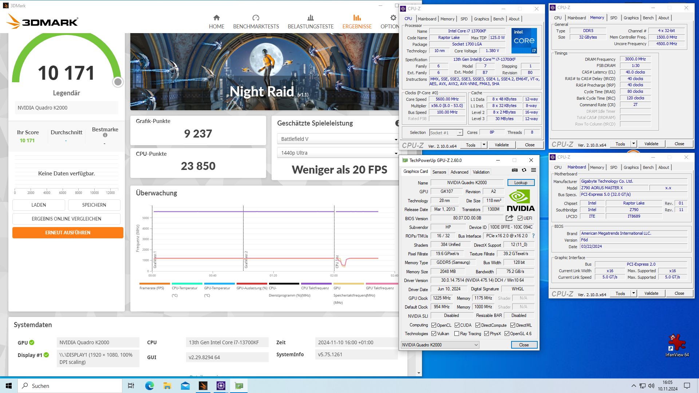Screen dimensions: 699x393
Task: Click the Speichern button
Action: [x=94, y=205]
